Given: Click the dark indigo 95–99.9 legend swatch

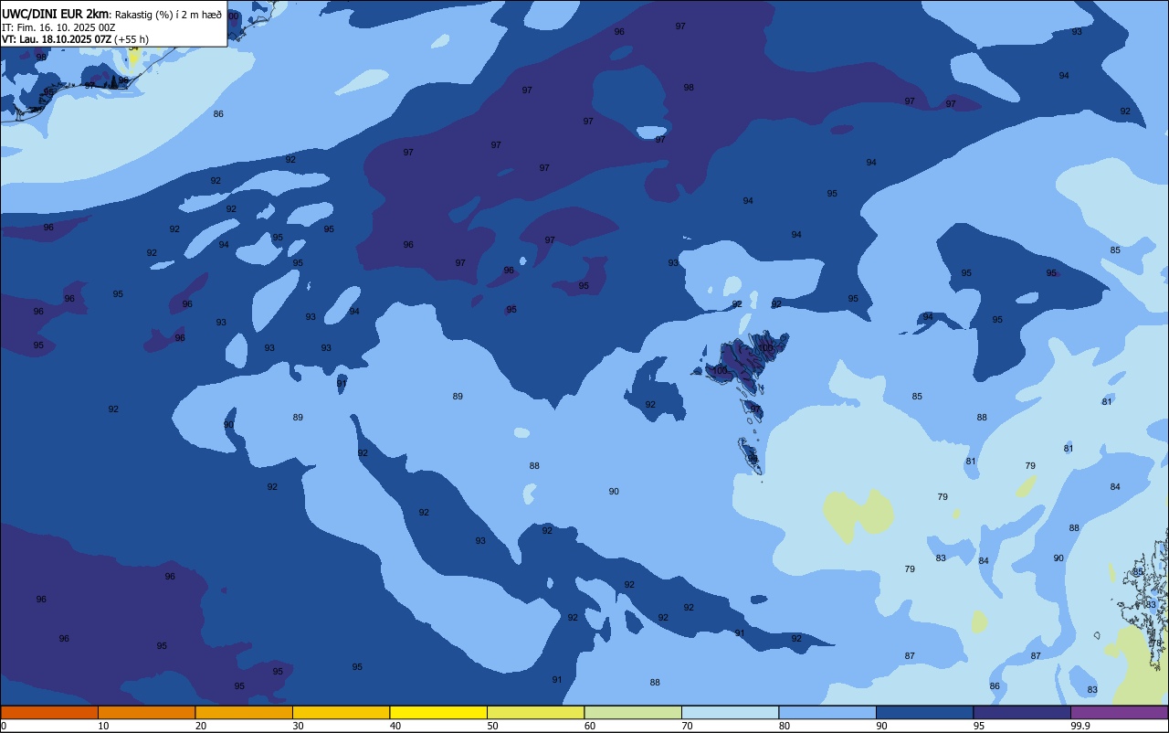Looking at the screenshot, I should (1022, 712).
